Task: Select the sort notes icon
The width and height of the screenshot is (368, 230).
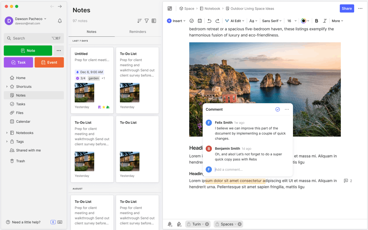Action: (139, 20)
